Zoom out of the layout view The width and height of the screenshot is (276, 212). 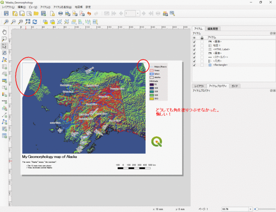pos(13,22)
